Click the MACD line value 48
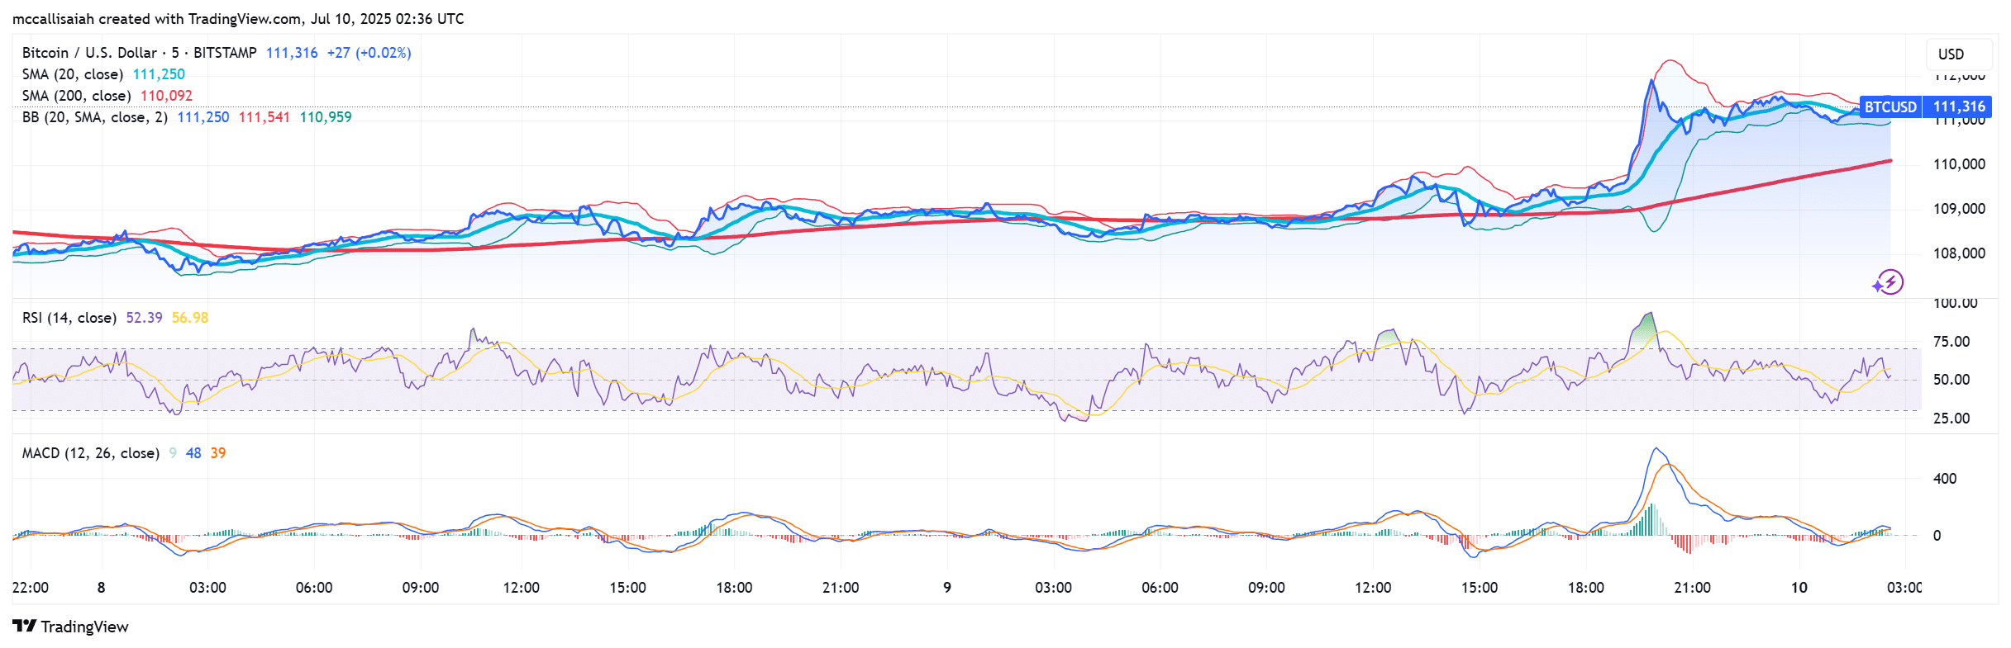Image resolution: width=2011 pixels, height=648 pixels. coord(193,453)
